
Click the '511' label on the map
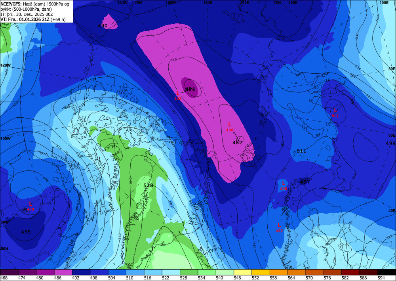pyautogui.click(x=301, y=151)
